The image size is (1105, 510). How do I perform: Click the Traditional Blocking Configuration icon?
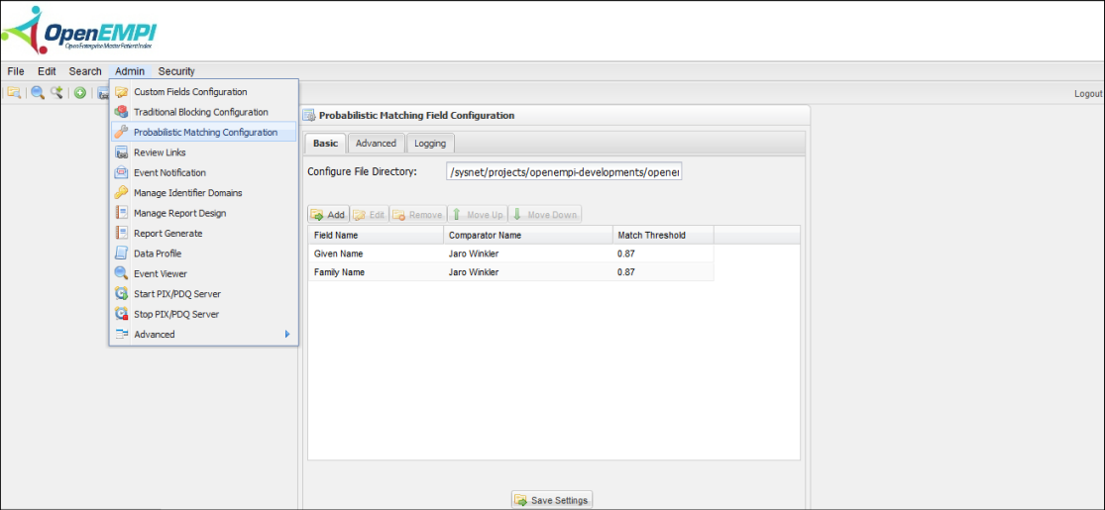click(x=121, y=112)
